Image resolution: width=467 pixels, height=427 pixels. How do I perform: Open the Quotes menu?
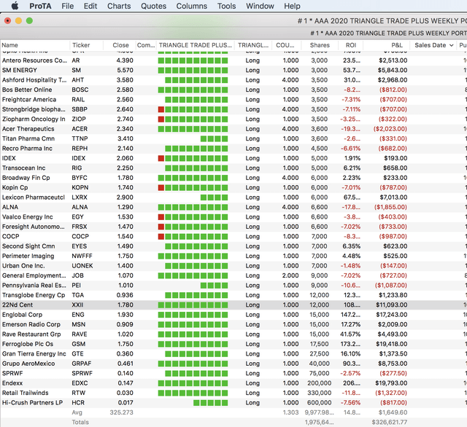[x=153, y=6]
